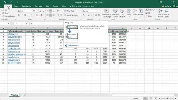Click the Fill Color bucket icon
This screenshot has width=178, height=100.
[37, 15]
